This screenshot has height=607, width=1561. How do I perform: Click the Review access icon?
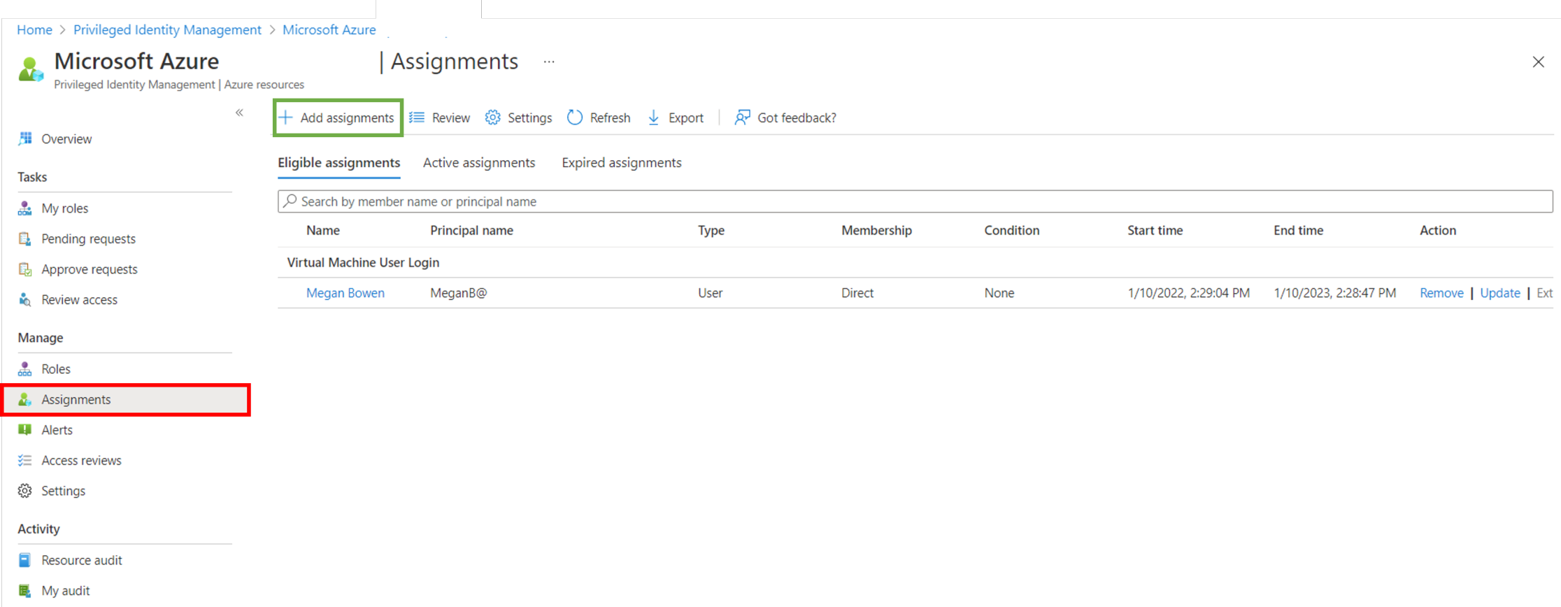(x=25, y=300)
